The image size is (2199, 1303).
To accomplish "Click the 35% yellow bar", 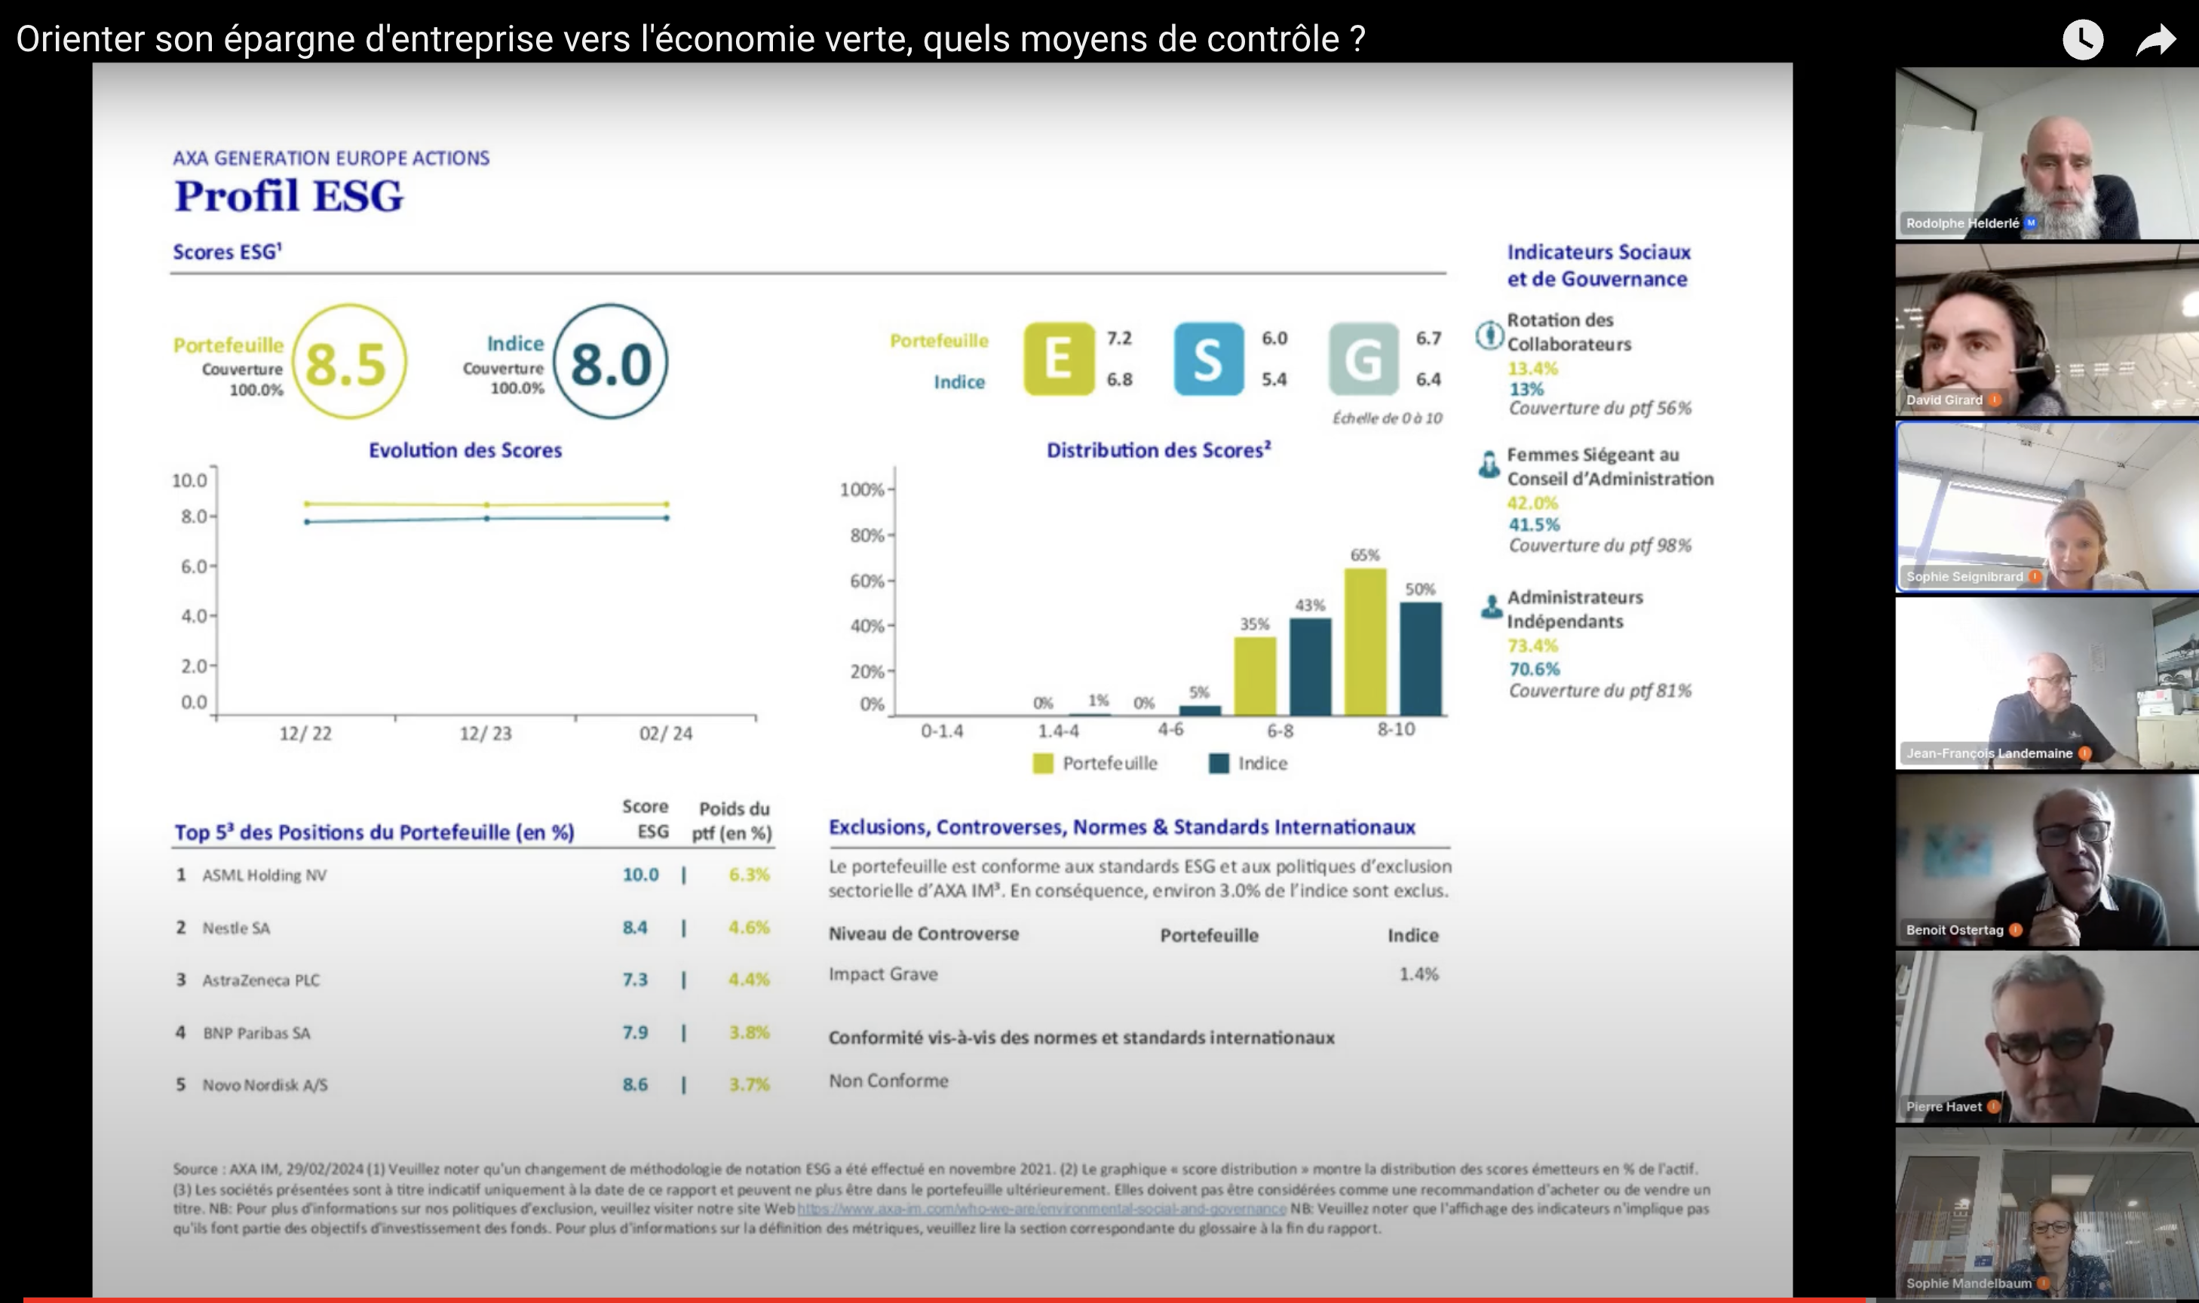I will coord(1256,676).
